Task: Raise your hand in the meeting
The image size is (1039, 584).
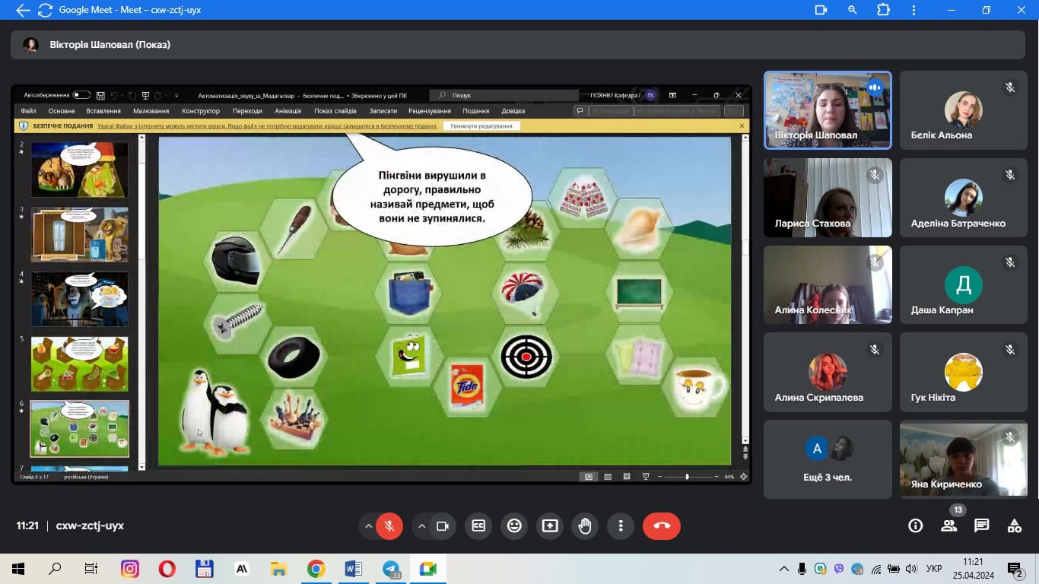Action: (x=585, y=525)
